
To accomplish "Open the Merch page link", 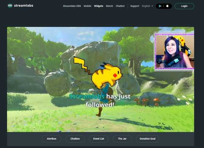I will (x=109, y=6).
